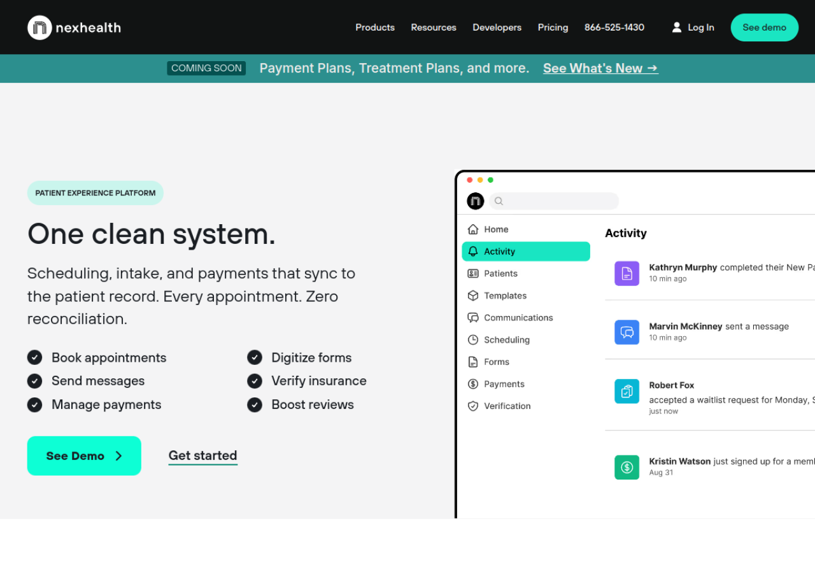Click the Book appointments feature text
815x577 pixels.
point(109,358)
